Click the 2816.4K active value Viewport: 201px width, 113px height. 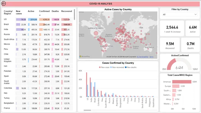tap(34, 19)
